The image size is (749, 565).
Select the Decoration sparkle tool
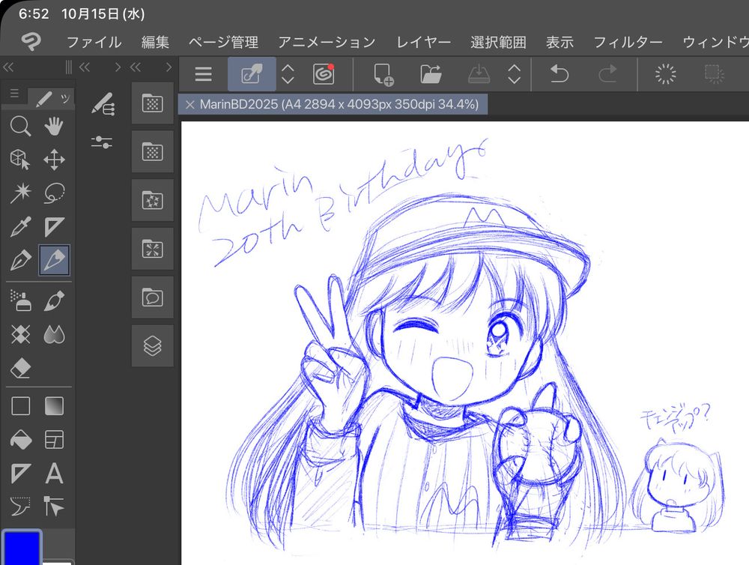pos(20,335)
